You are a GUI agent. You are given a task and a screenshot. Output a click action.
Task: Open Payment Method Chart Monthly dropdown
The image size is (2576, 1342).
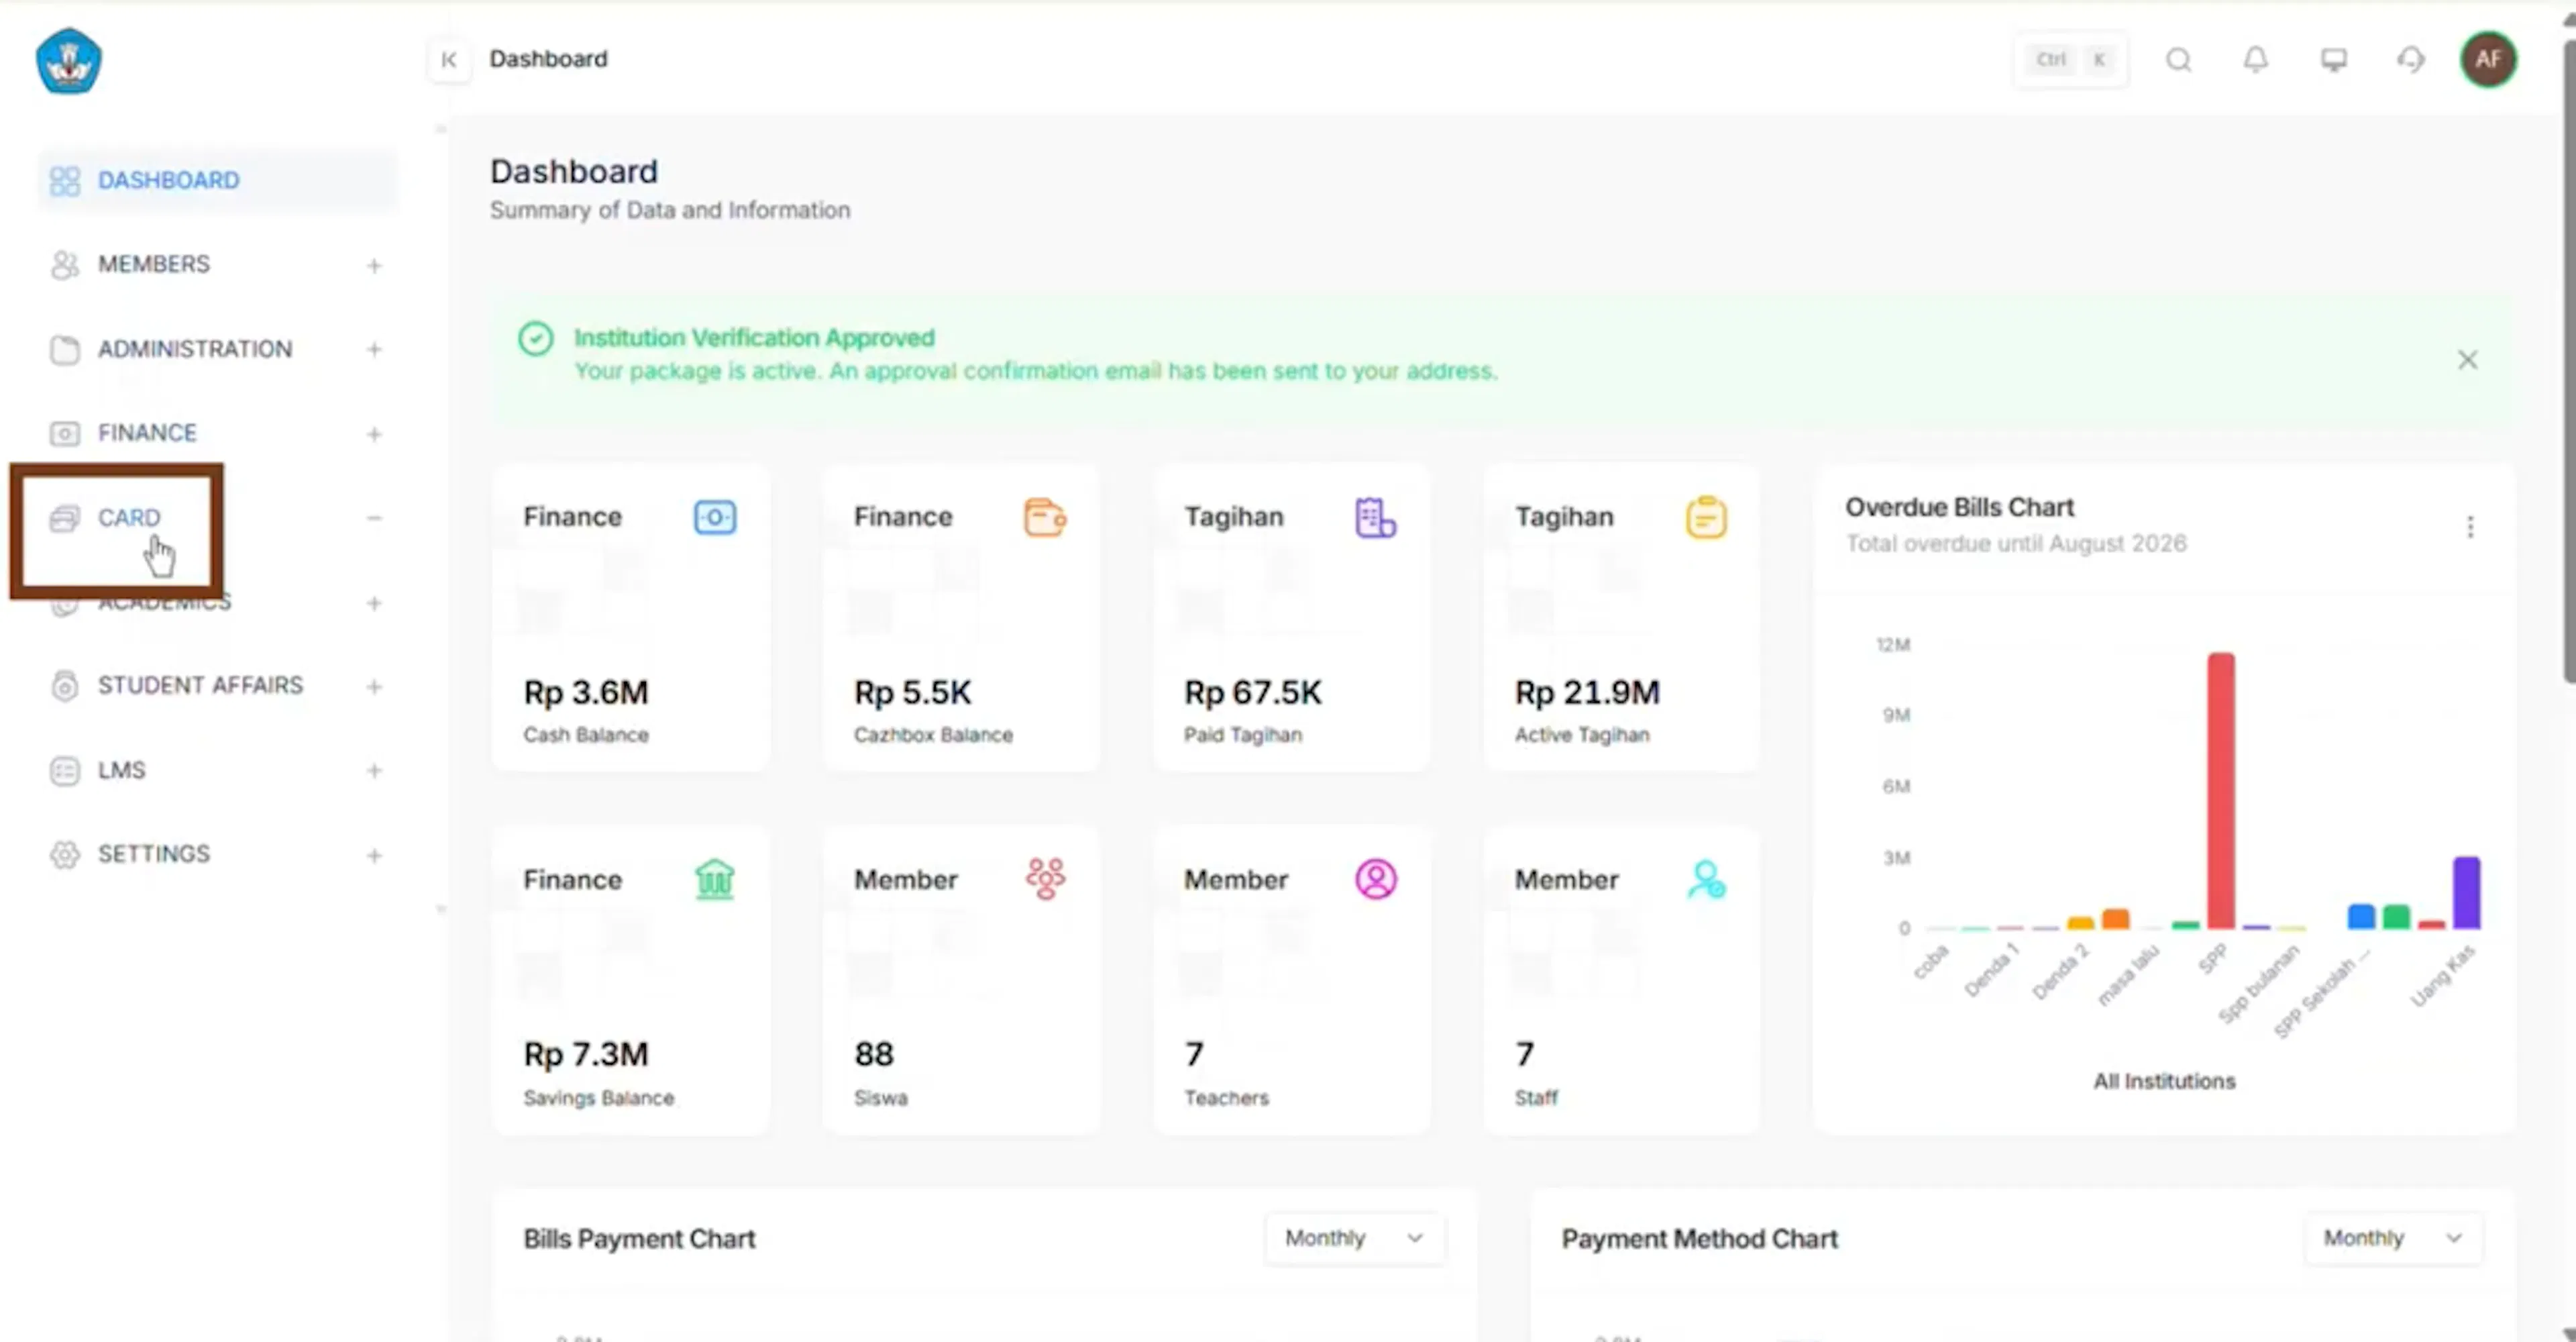[x=2393, y=1238]
